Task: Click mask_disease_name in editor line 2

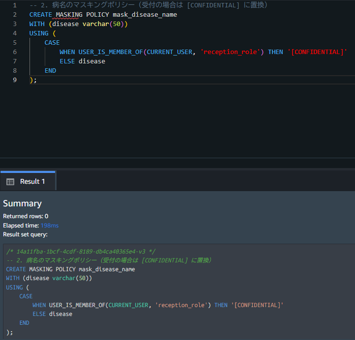Action: click(x=145, y=14)
